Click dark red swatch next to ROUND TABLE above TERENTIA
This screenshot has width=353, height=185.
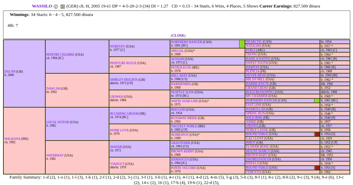click(x=317, y=168)
